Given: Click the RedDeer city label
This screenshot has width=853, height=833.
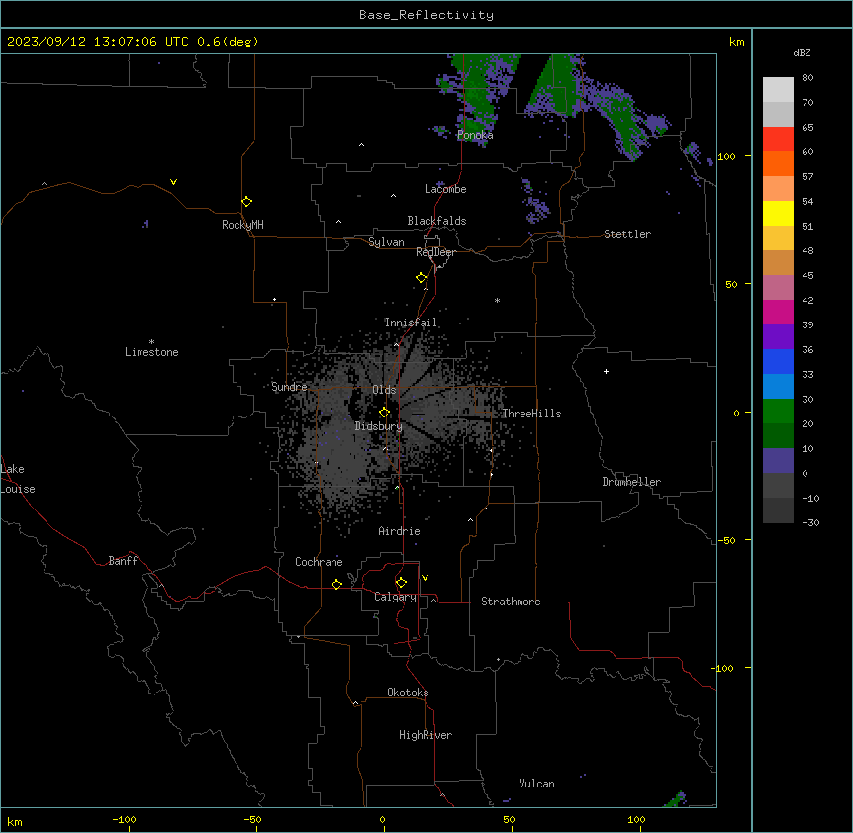Looking at the screenshot, I should click(x=435, y=252).
